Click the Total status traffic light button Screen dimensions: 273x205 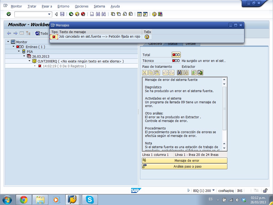176,55
